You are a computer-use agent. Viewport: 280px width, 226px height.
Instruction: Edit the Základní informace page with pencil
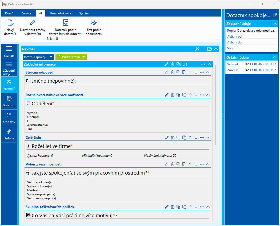(166, 64)
